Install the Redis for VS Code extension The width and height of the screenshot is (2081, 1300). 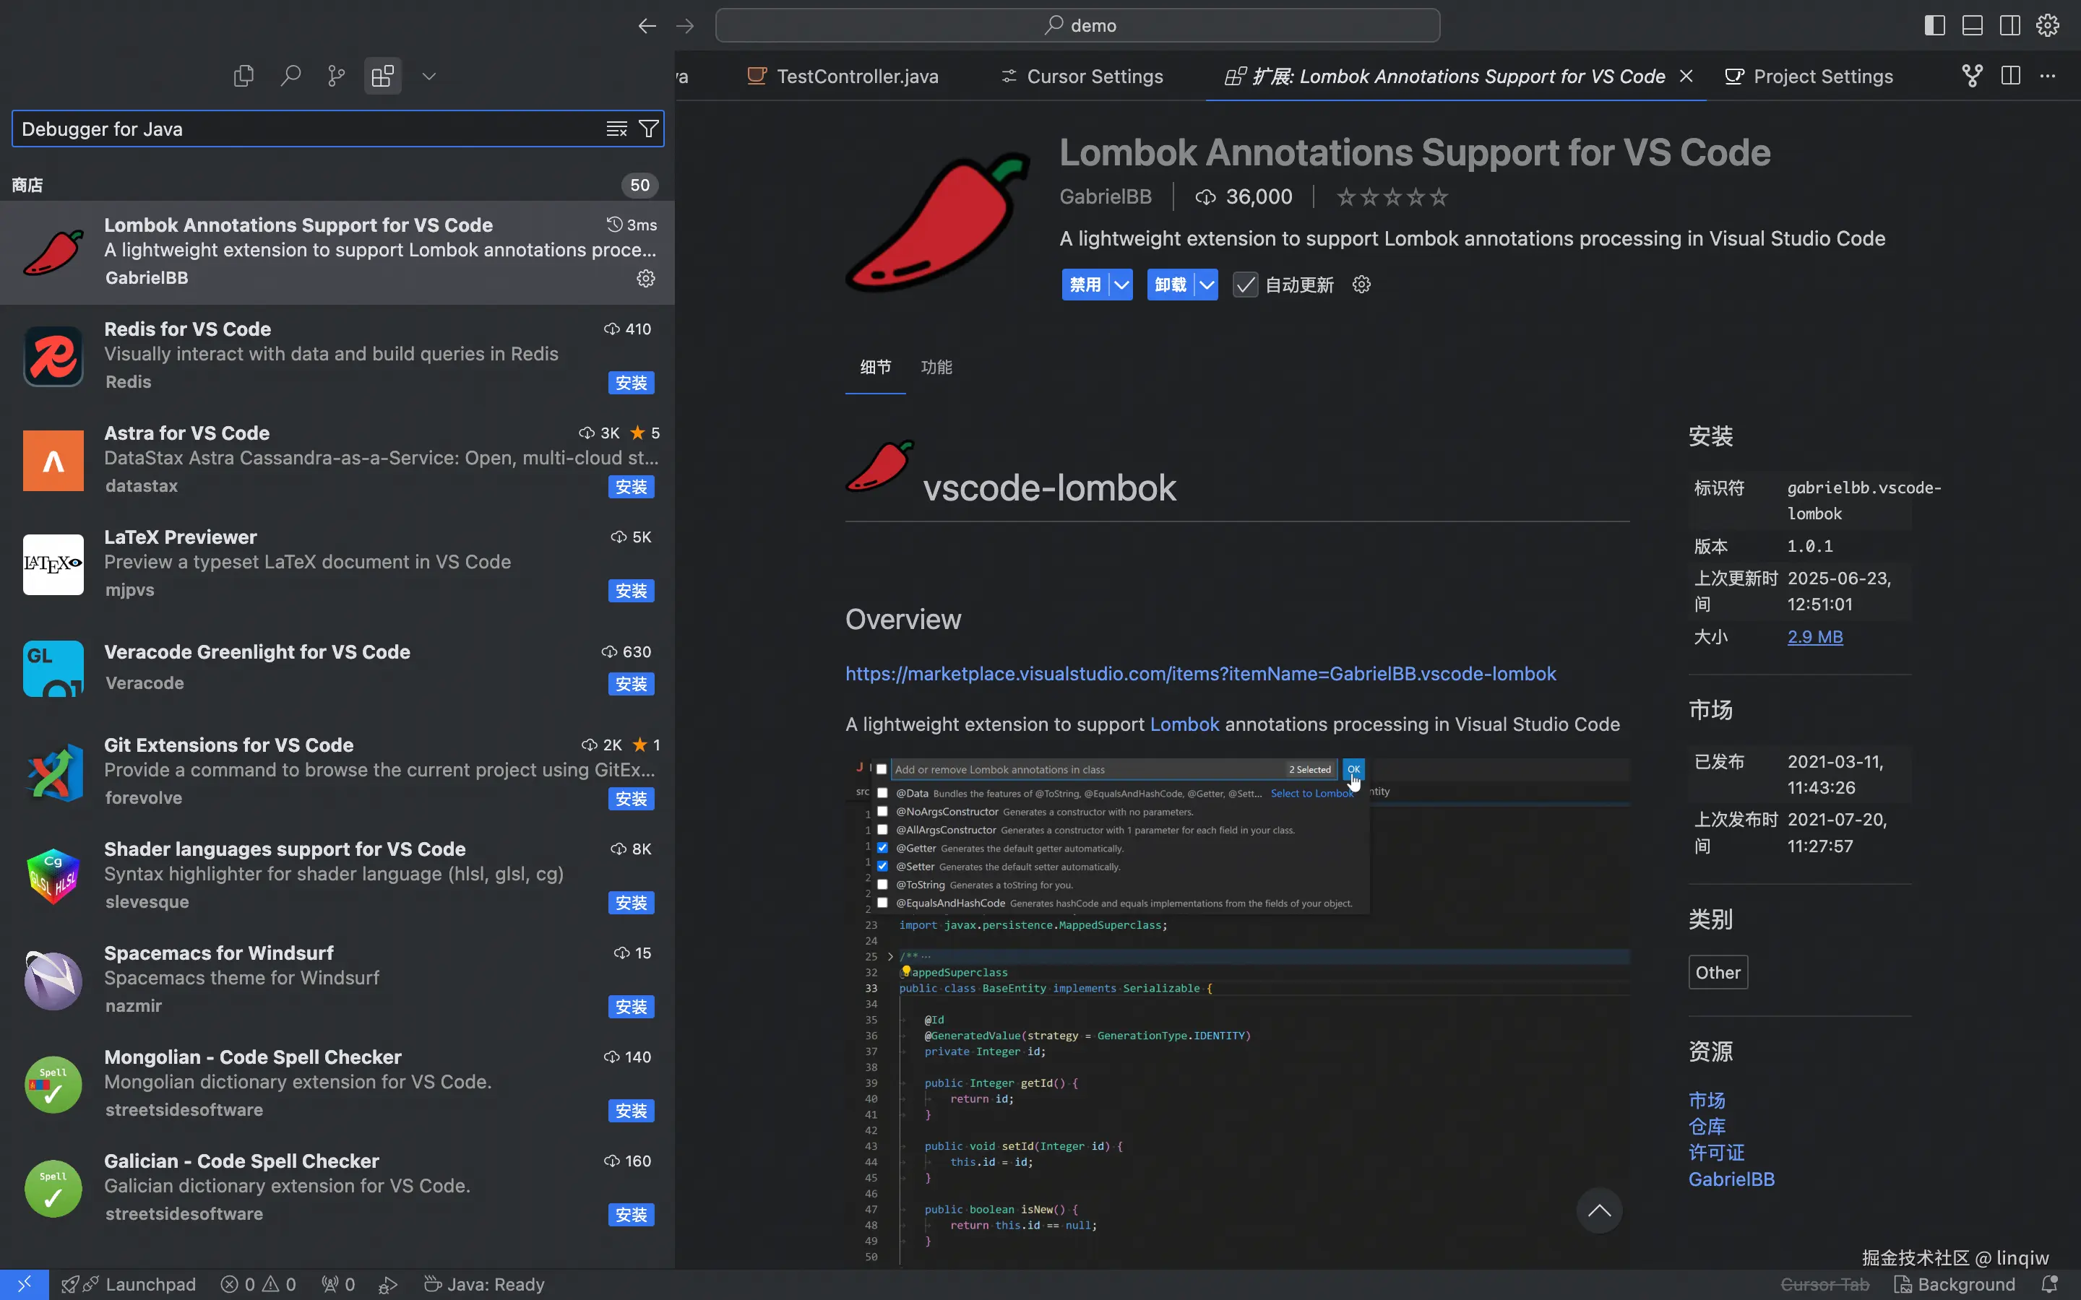pyautogui.click(x=630, y=383)
